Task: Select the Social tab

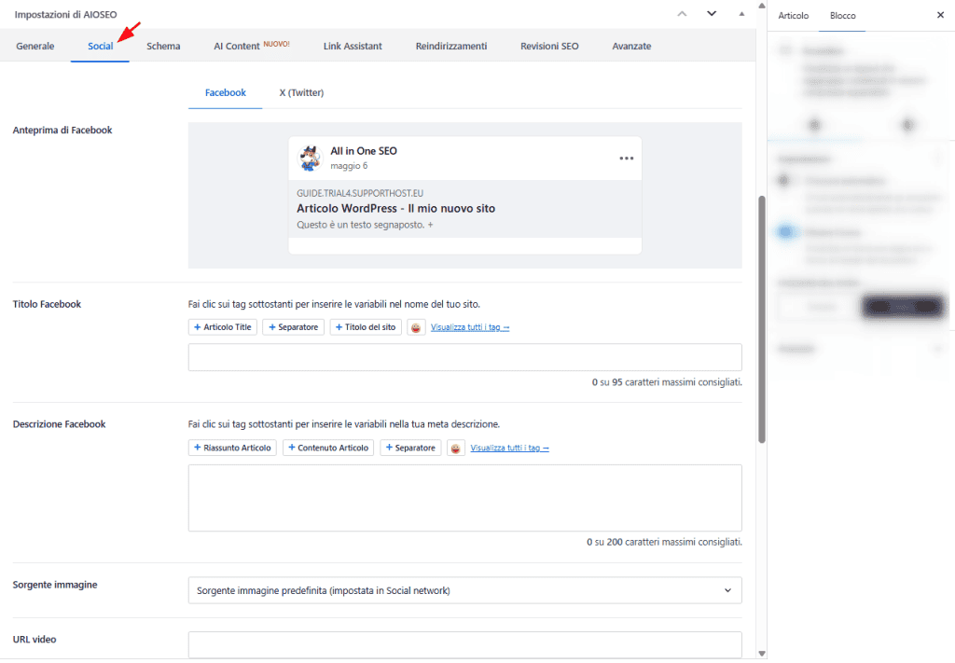Action: [100, 46]
